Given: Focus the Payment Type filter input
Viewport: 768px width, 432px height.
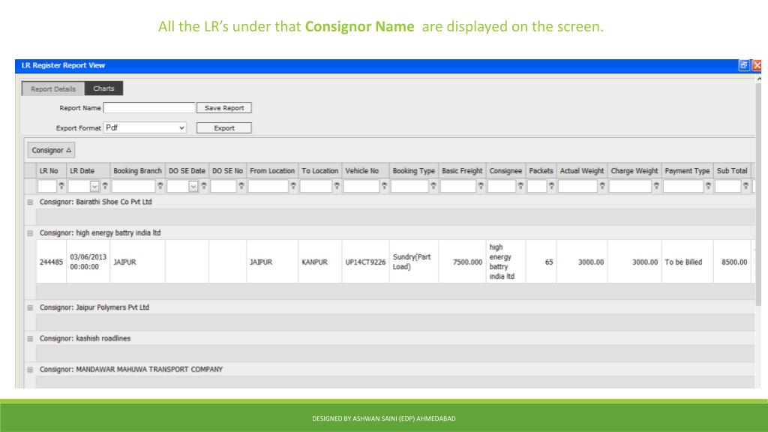Looking at the screenshot, I should [x=683, y=186].
